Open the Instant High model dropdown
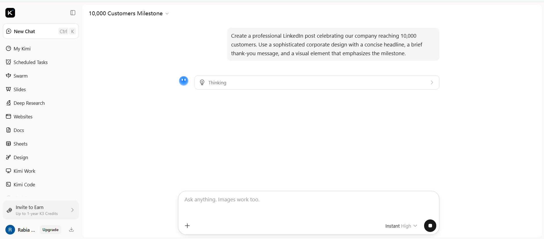 [401, 226]
